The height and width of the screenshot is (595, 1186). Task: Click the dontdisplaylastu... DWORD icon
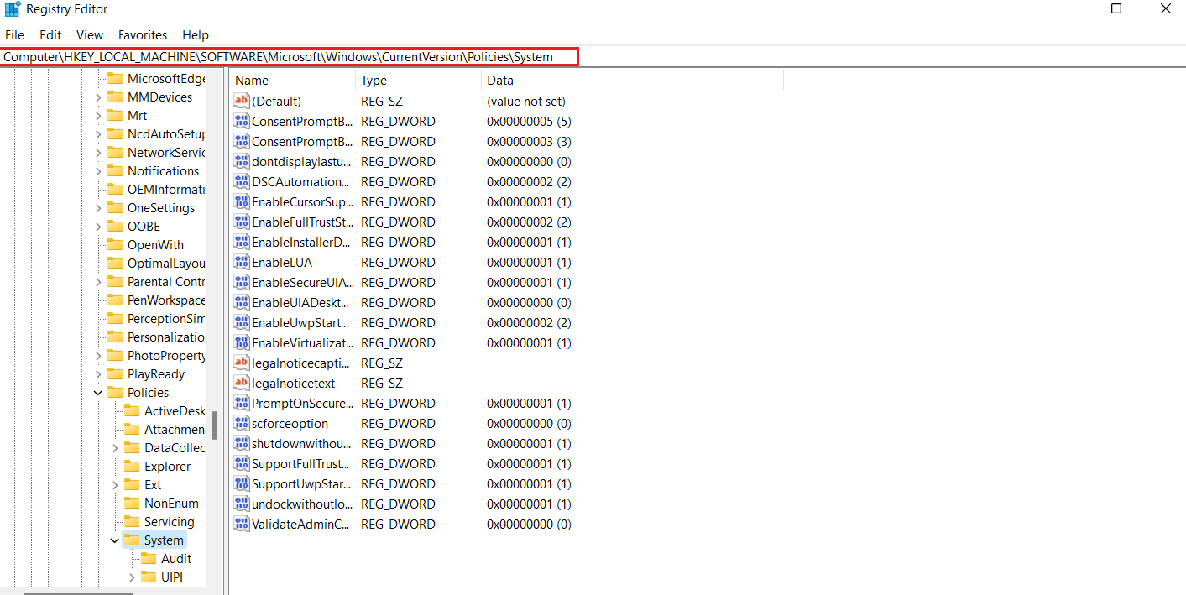(x=242, y=161)
